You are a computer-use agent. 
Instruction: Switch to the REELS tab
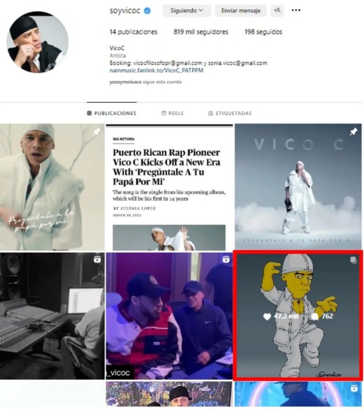click(173, 113)
